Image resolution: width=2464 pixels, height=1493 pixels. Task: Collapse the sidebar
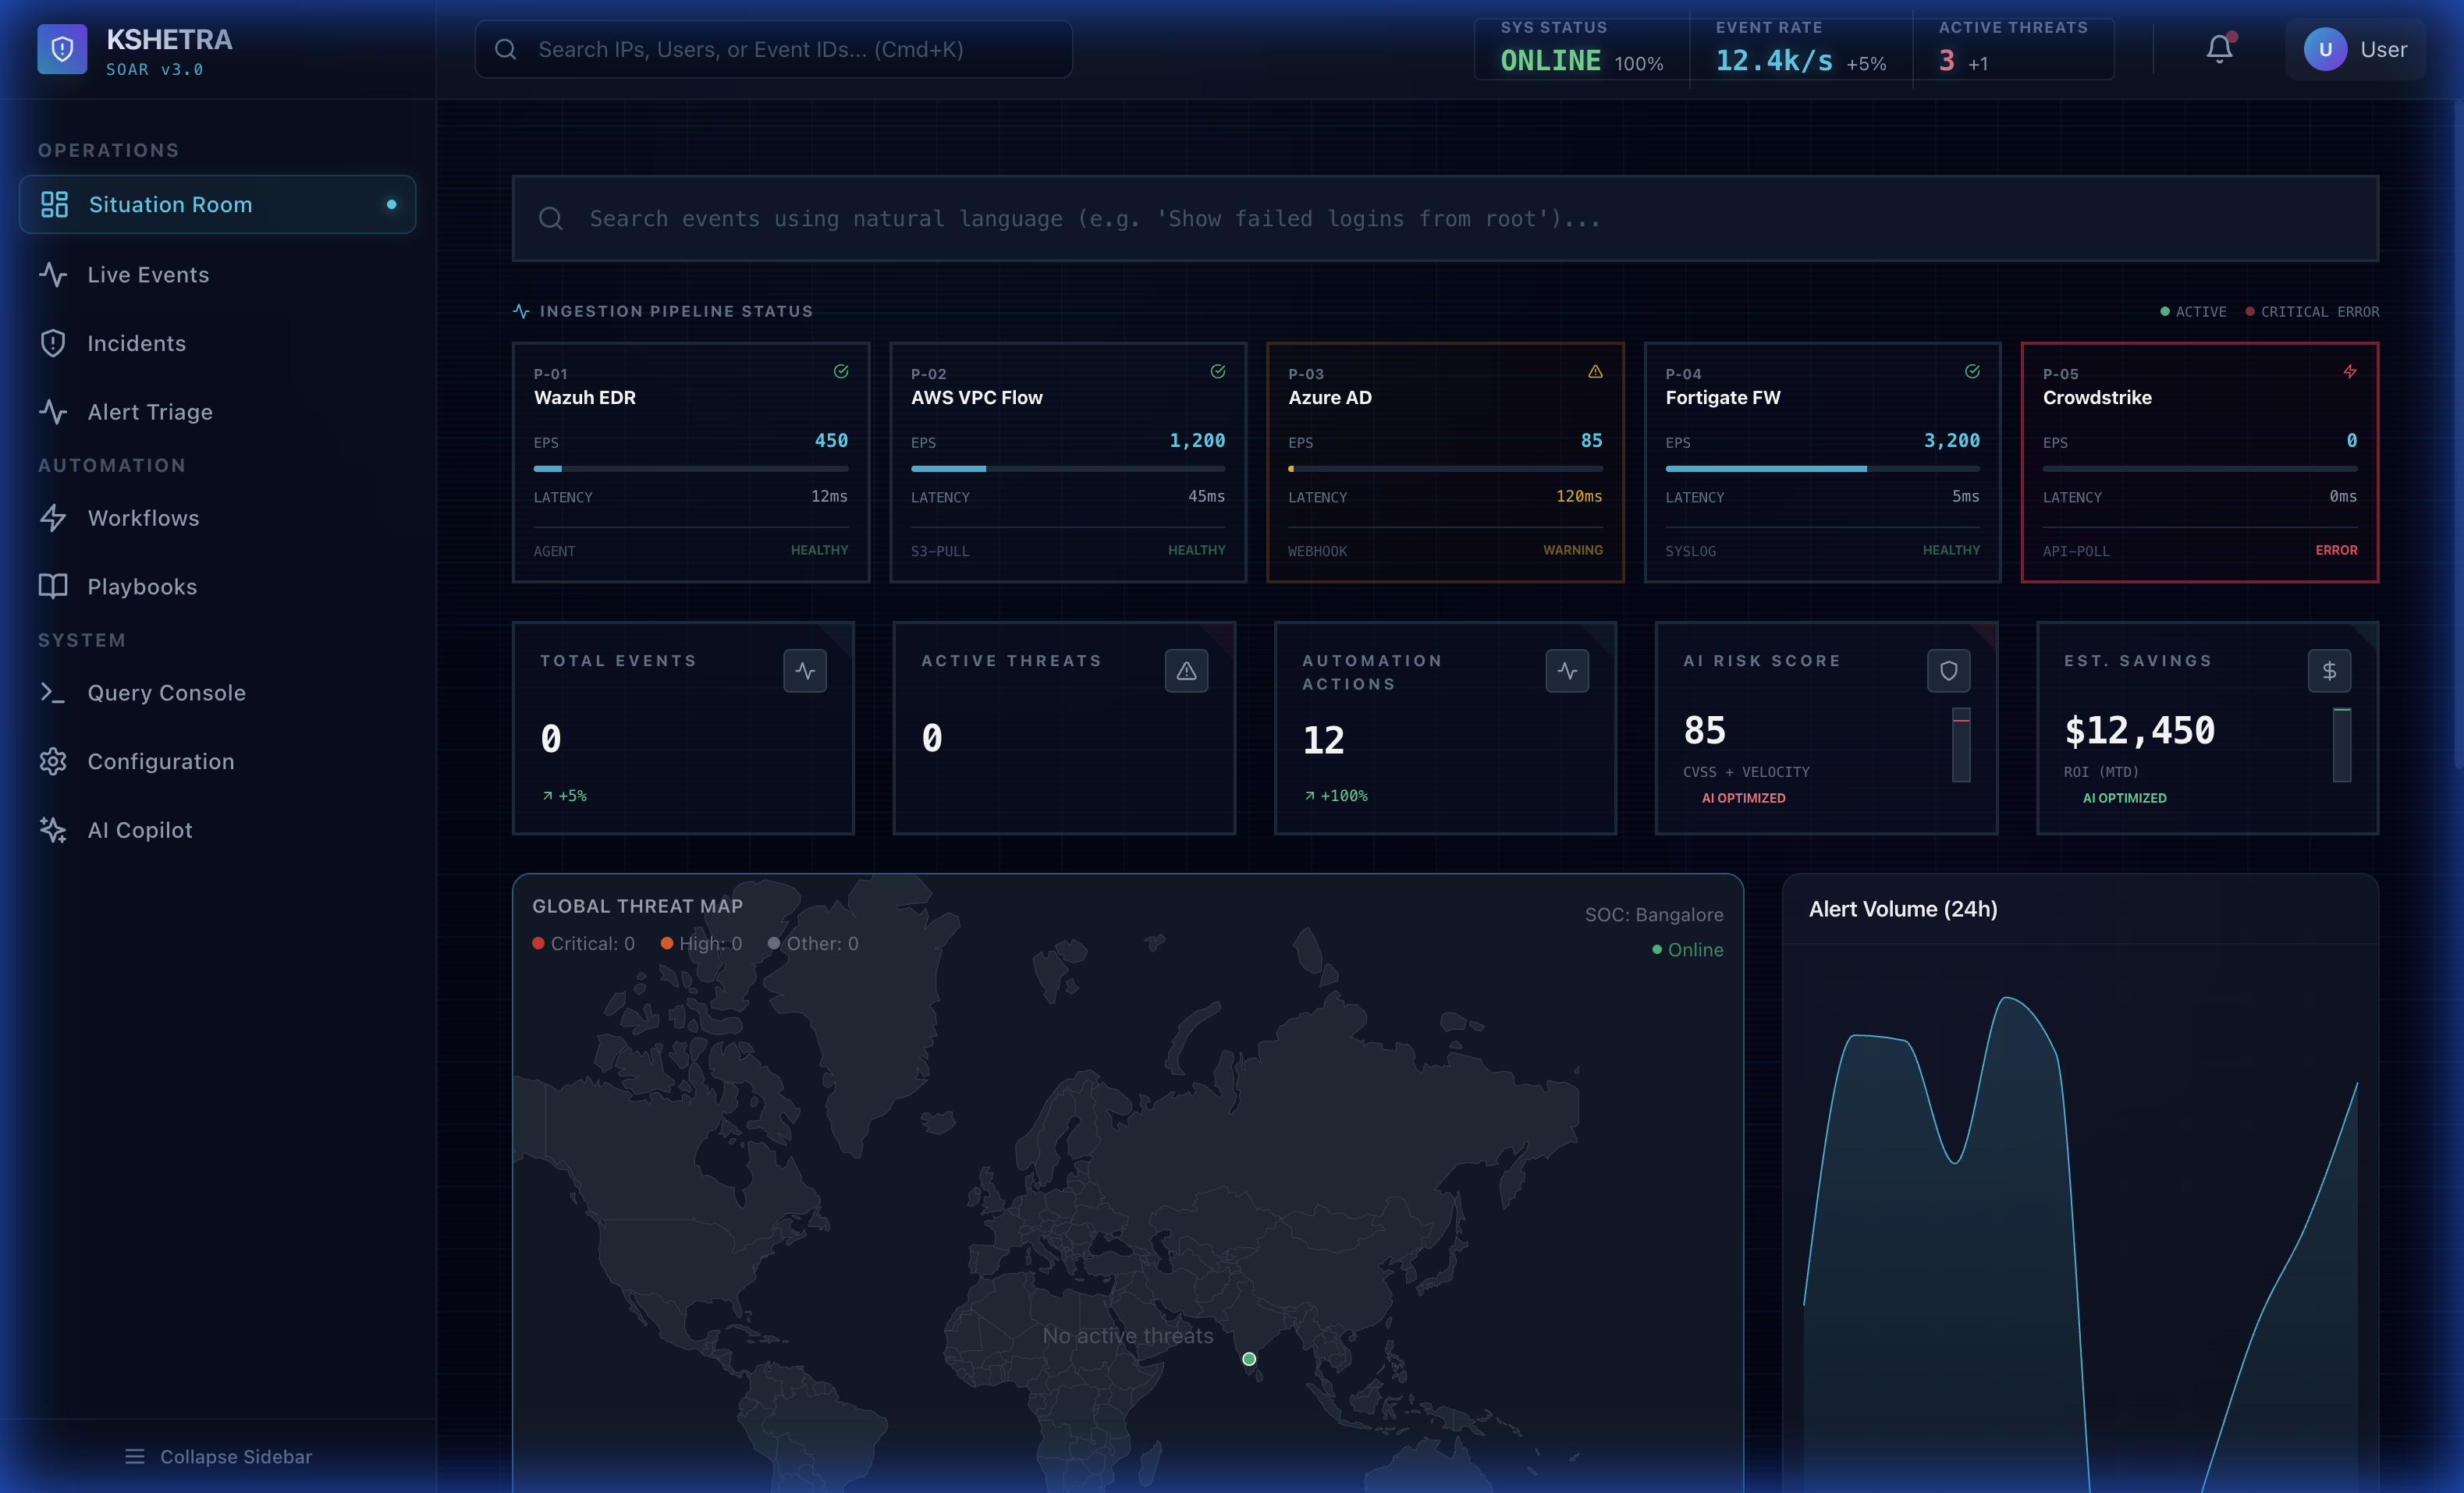click(219, 1457)
